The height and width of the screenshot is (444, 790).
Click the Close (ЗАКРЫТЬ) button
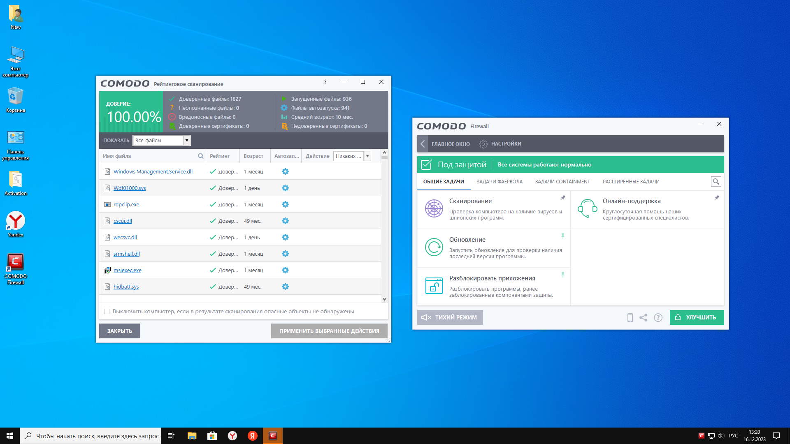click(x=119, y=331)
